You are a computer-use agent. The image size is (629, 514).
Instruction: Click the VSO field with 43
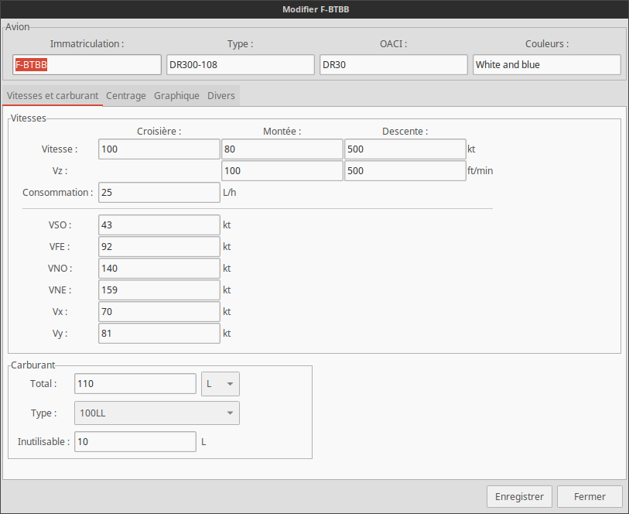click(159, 225)
